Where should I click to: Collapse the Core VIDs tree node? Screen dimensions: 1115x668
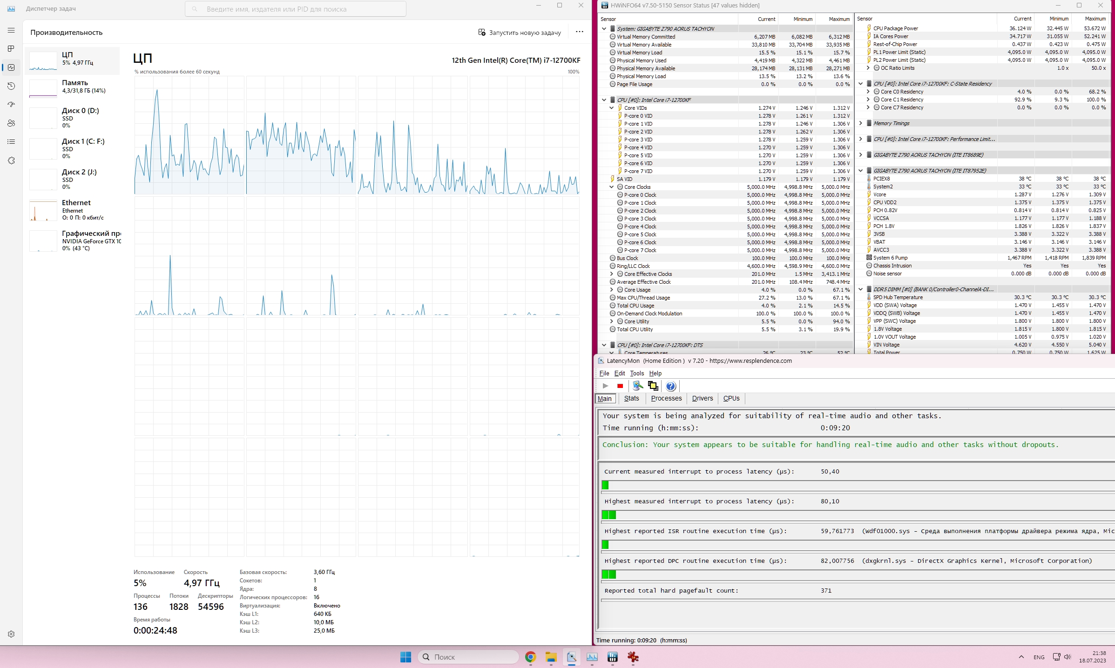point(612,108)
